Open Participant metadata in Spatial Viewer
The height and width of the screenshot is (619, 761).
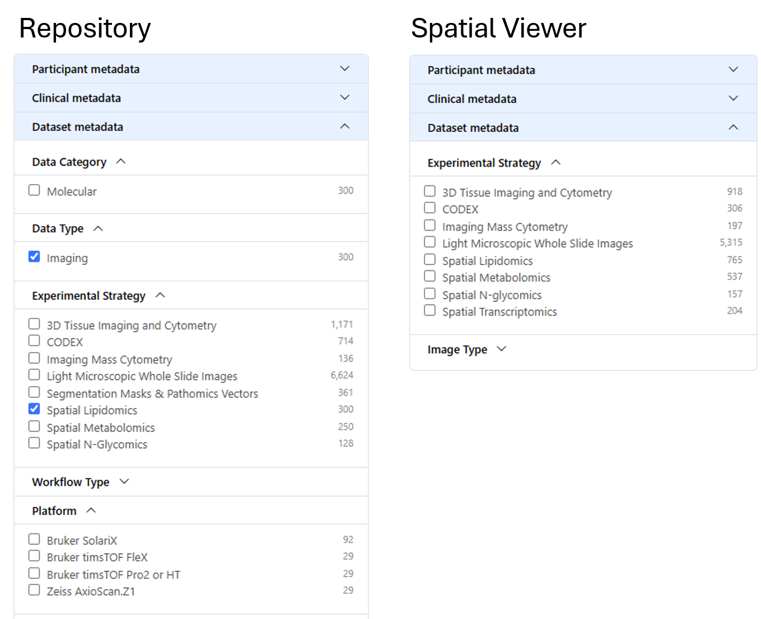point(583,70)
